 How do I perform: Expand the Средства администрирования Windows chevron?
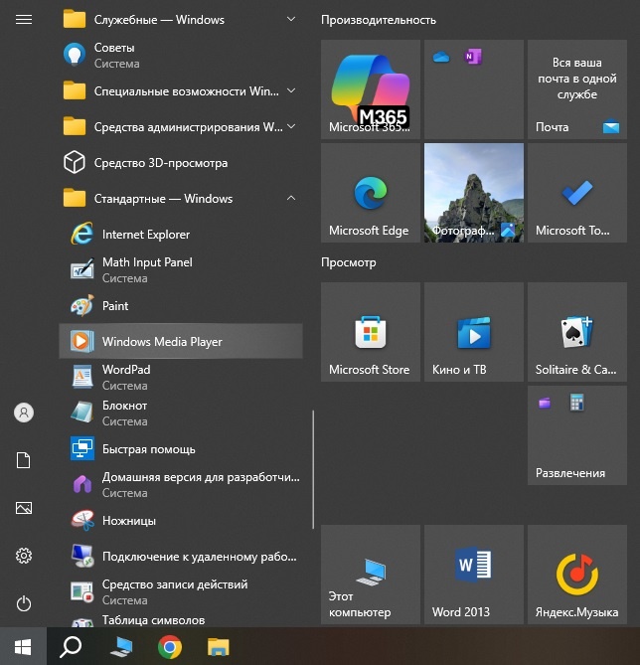[x=291, y=126]
